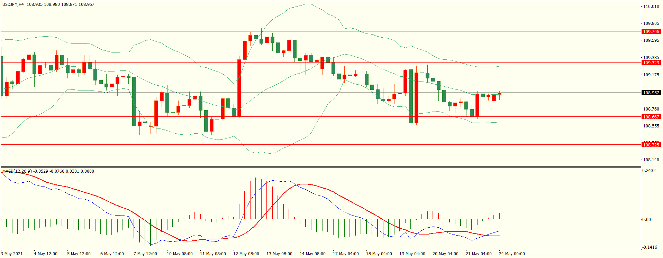Click the MACD scale maximum 0.2432
Image resolution: width=663 pixels, height=258 pixels.
coord(649,171)
